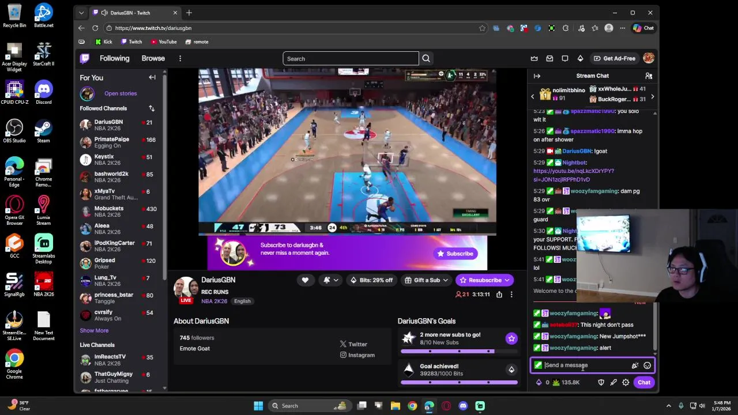Click the channel points 135.8K balance
The image size is (738, 415).
click(566, 382)
